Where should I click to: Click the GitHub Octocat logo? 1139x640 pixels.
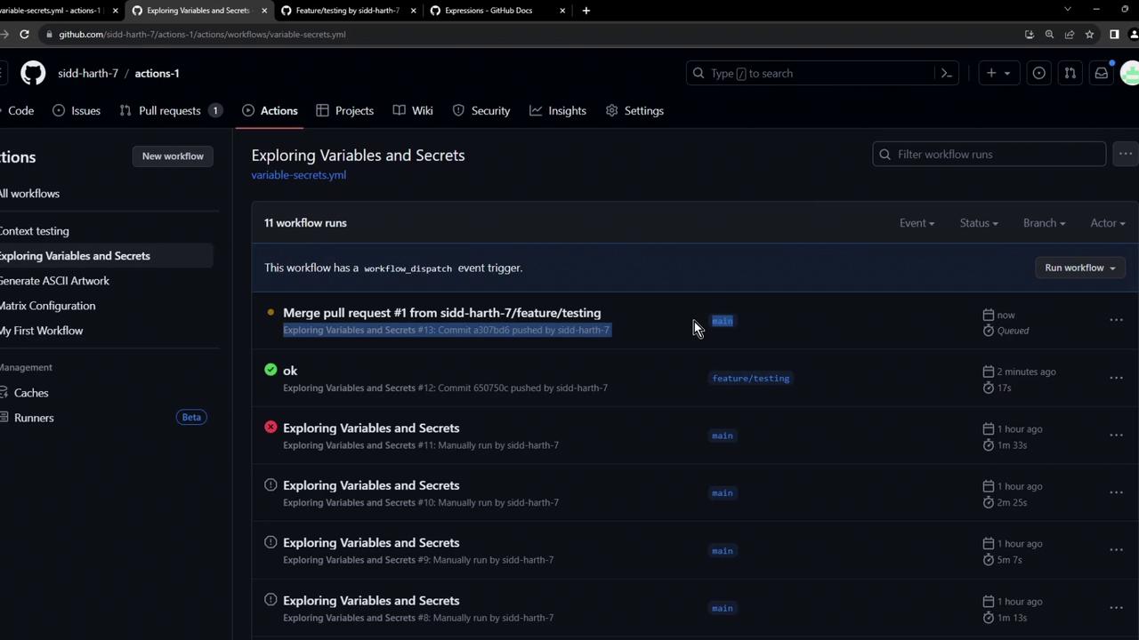(x=33, y=73)
